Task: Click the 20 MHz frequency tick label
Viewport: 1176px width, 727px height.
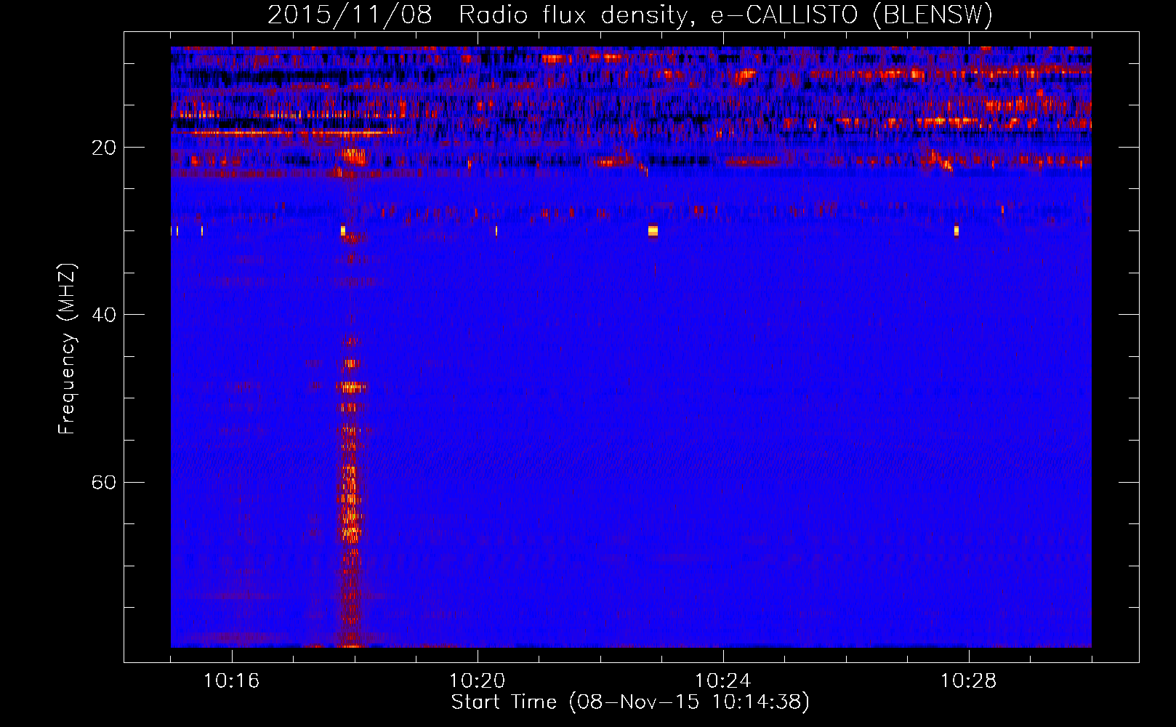Action: [x=104, y=148]
